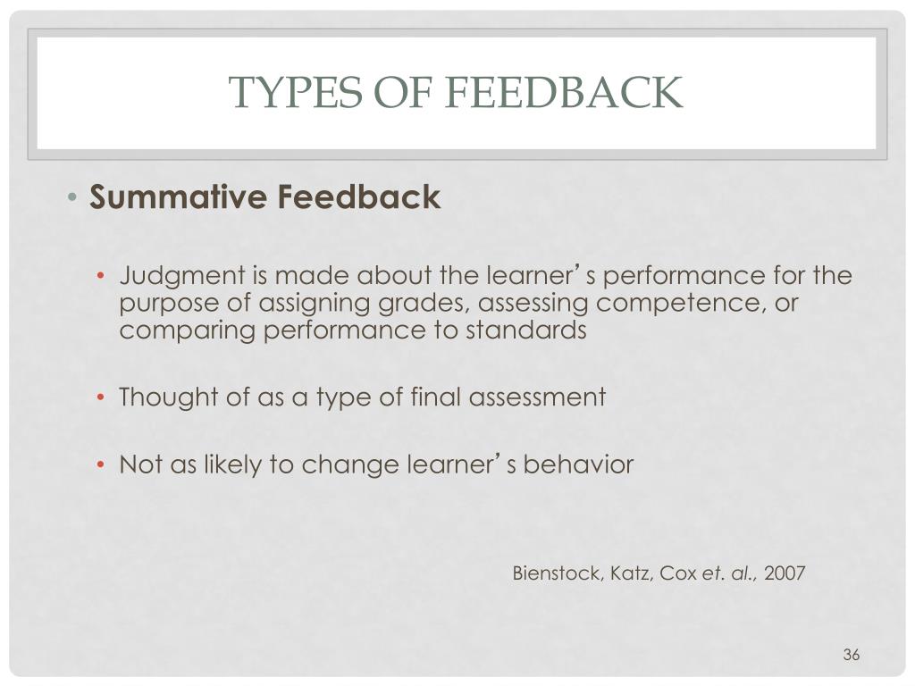Screen dimensions: 915x686
Task: Click the red bullet beside Judgment
Action: pos(100,275)
